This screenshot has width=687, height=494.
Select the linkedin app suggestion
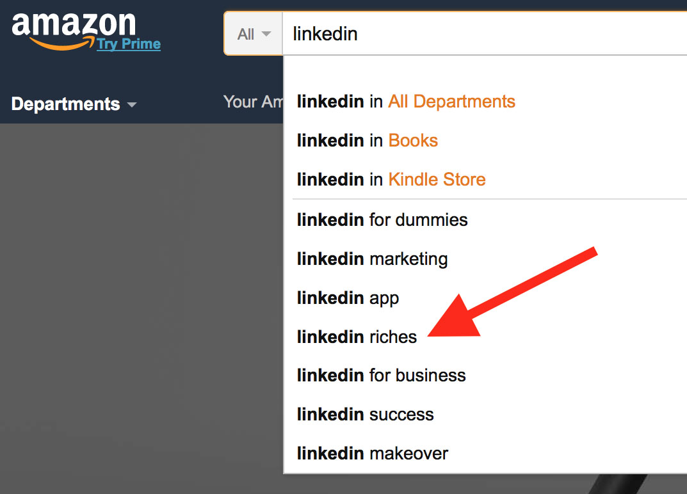(x=485, y=298)
